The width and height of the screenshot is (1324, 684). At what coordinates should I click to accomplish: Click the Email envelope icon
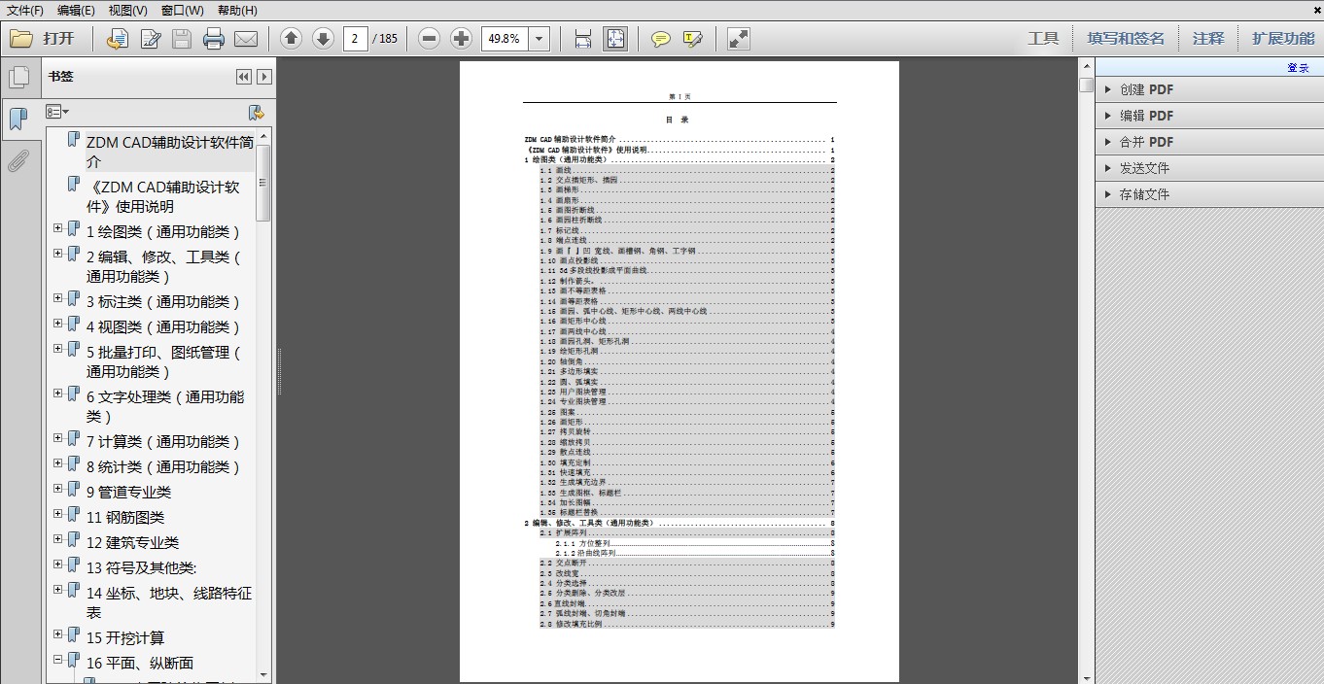[x=246, y=39]
